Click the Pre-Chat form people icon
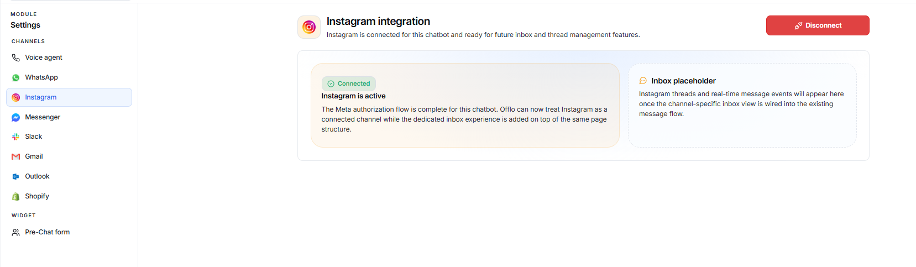This screenshot has height=267, width=916. point(15,232)
